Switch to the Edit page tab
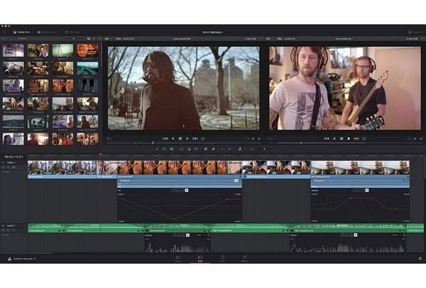The height and width of the screenshot is (288, 426). click(200, 259)
